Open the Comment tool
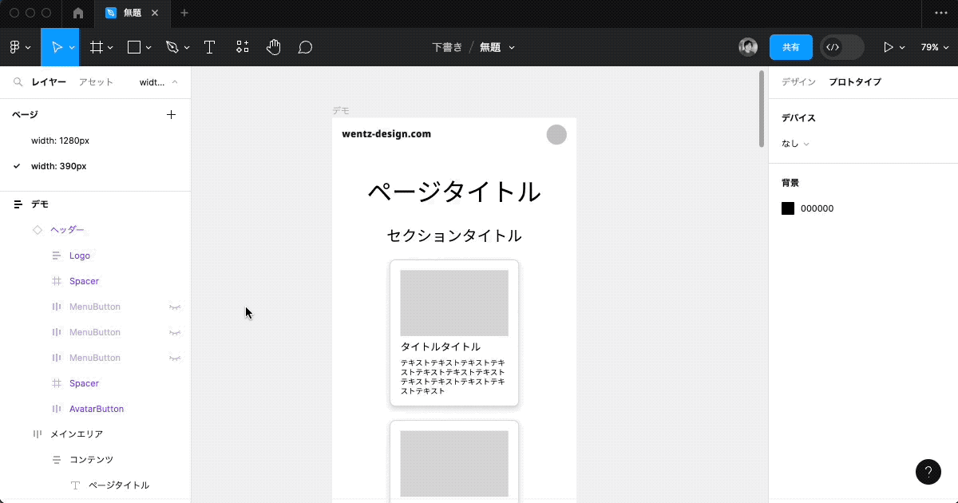The height and width of the screenshot is (503, 958). pos(304,47)
